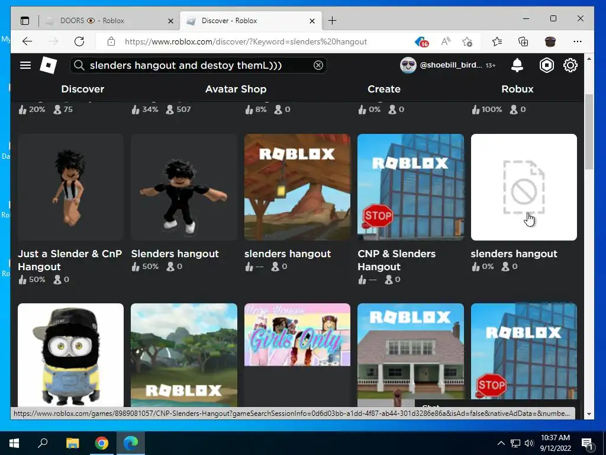Go to the Discover nav item
606x455 pixels.
[83, 89]
